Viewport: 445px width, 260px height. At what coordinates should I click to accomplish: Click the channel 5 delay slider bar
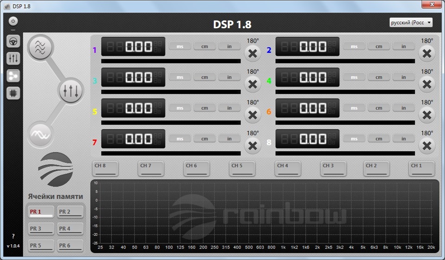coord(171,123)
